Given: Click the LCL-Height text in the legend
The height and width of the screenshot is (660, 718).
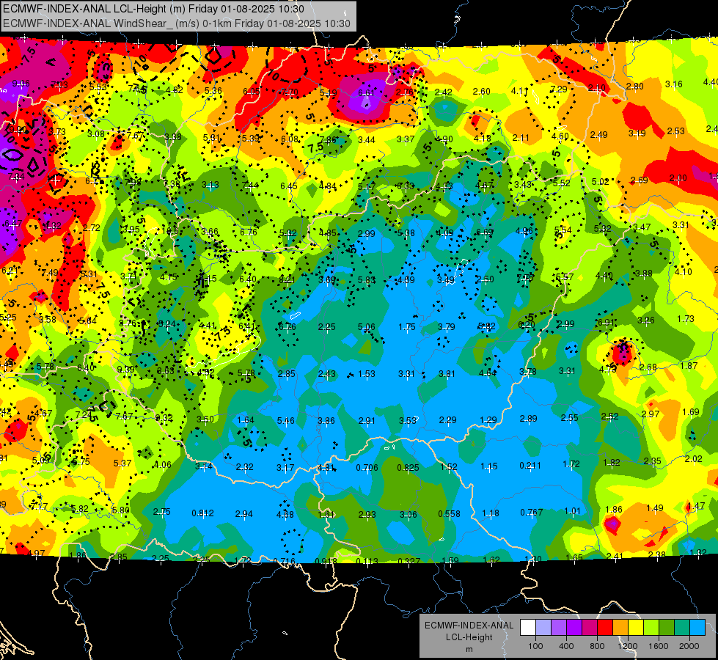Looking at the screenshot, I should (x=469, y=637).
